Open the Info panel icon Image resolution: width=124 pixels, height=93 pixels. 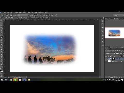tap(103, 28)
